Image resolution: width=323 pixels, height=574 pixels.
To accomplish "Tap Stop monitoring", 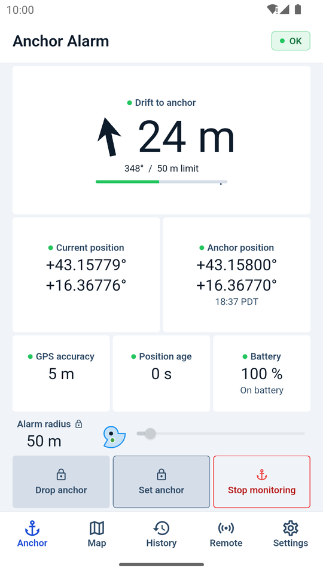I will (x=262, y=482).
